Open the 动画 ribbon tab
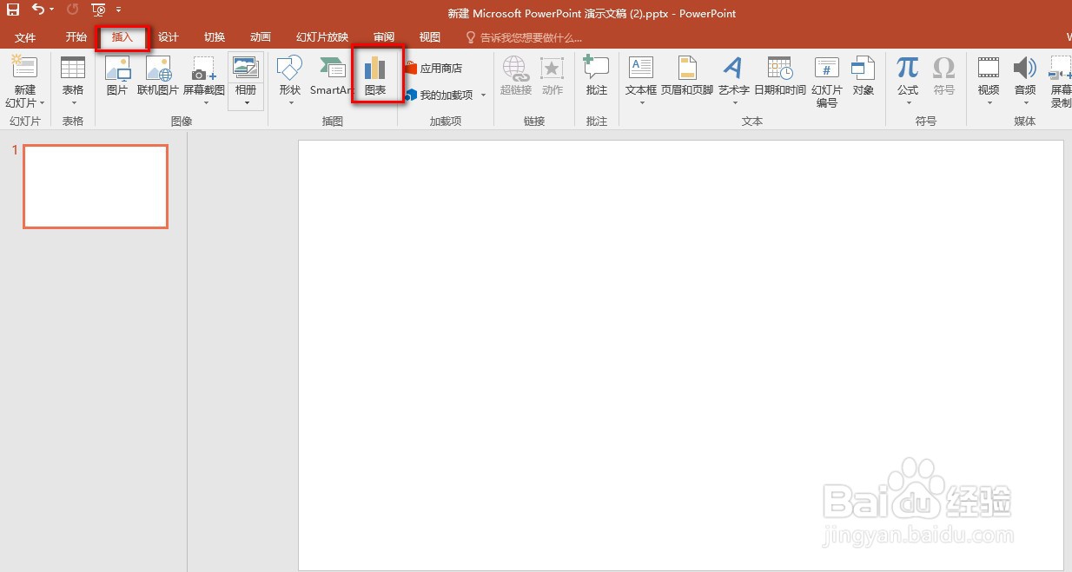This screenshot has height=572, width=1072. (261, 37)
